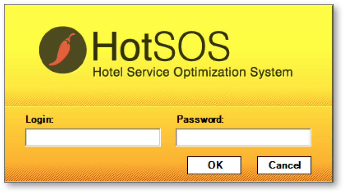Click the hatched bottom edge below the Cancel button
Screen dimensions: 344x193
[x=284, y=178]
